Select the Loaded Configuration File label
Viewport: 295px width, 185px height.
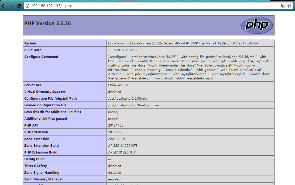[45, 105]
